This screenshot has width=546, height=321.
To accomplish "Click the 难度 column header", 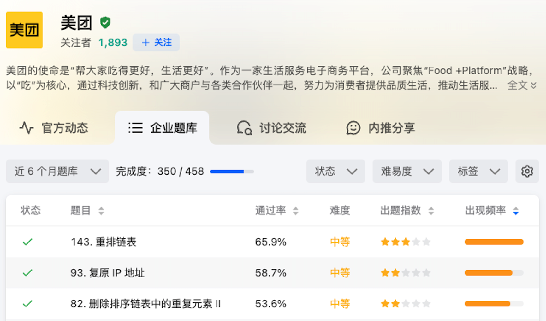I will click(340, 210).
